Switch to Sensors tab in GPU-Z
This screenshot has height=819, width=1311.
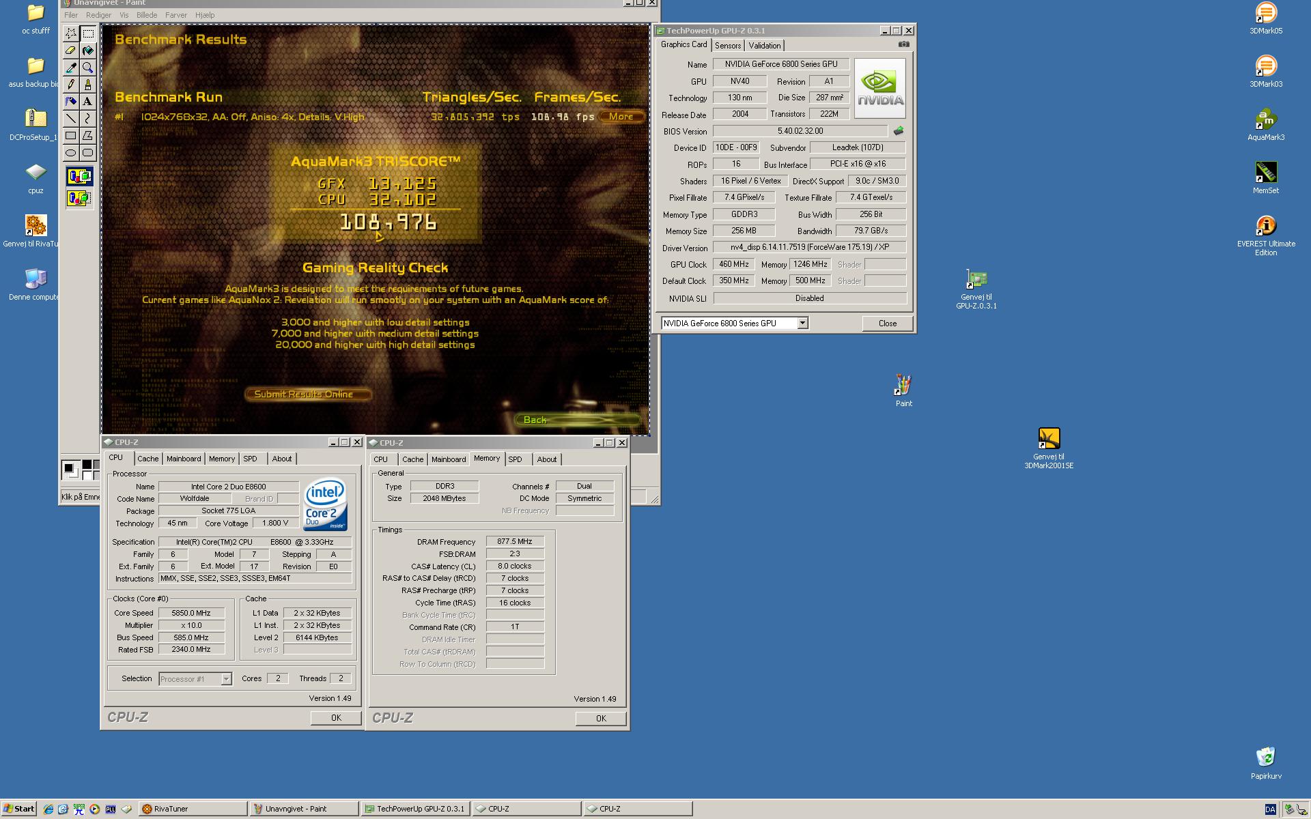click(x=728, y=46)
